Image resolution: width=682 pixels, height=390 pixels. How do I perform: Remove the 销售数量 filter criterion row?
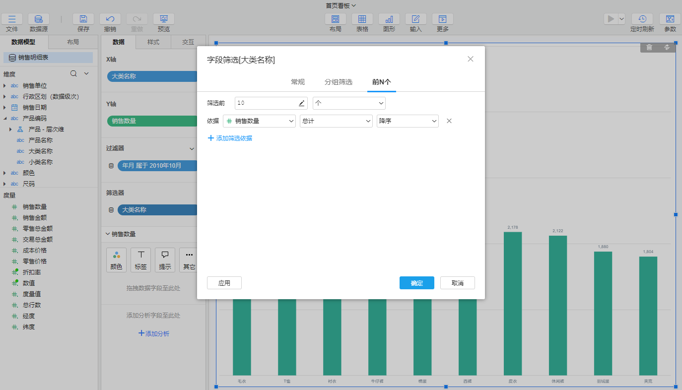(449, 121)
